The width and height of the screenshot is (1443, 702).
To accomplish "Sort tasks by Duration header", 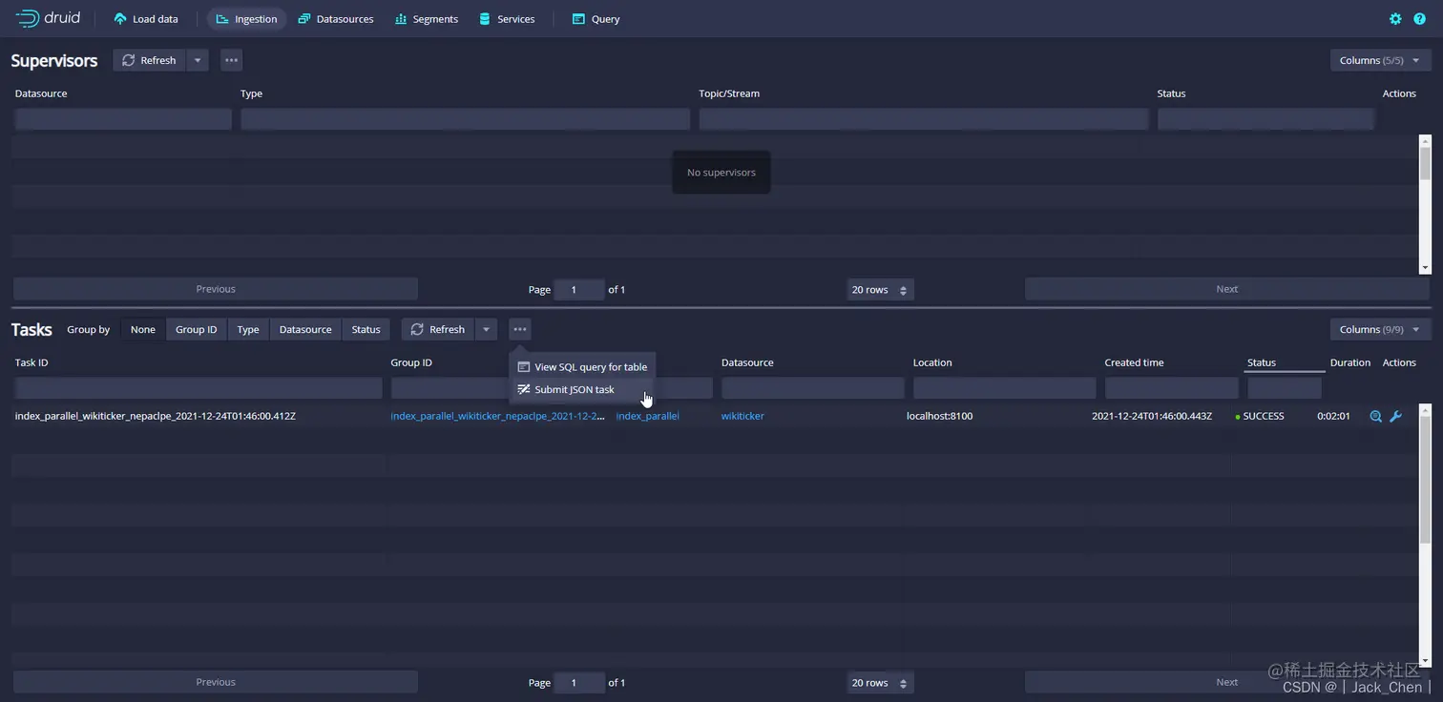I will pyautogui.click(x=1350, y=362).
